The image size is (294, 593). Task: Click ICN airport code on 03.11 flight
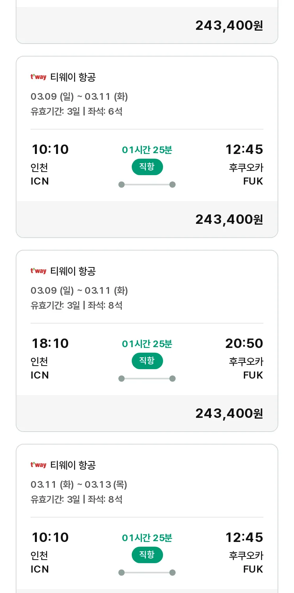point(40,569)
